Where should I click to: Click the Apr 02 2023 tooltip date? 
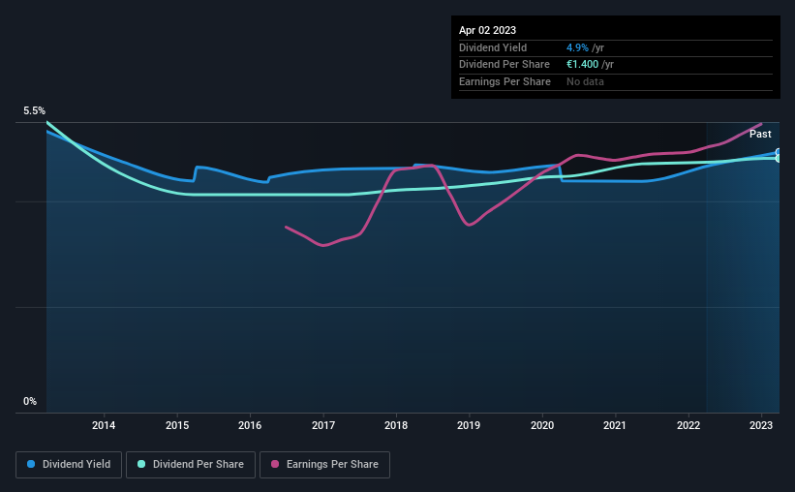pos(487,30)
